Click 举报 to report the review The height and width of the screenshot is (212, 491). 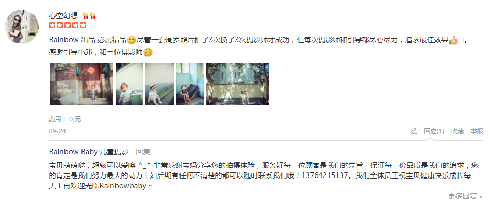click(x=477, y=131)
